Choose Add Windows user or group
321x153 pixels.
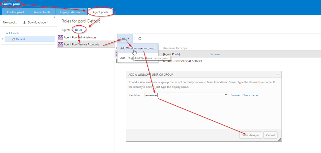point(138,48)
